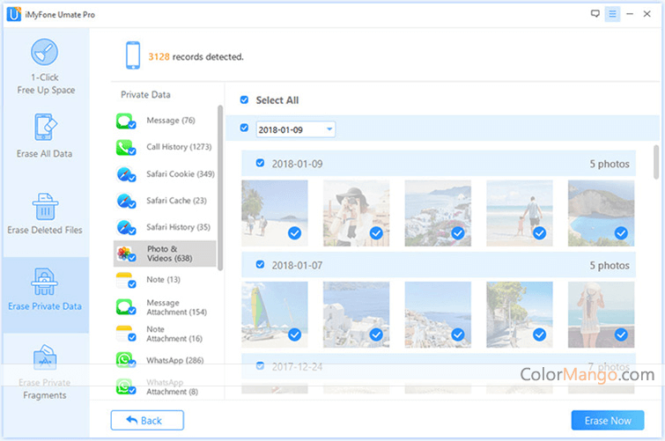The height and width of the screenshot is (441, 665).
Task: Select the Call History phone icon
Action: pyautogui.click(x=125, y=148)
